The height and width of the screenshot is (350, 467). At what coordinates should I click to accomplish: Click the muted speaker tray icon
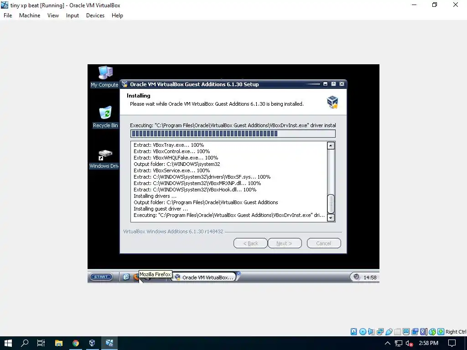coord(410,343)
